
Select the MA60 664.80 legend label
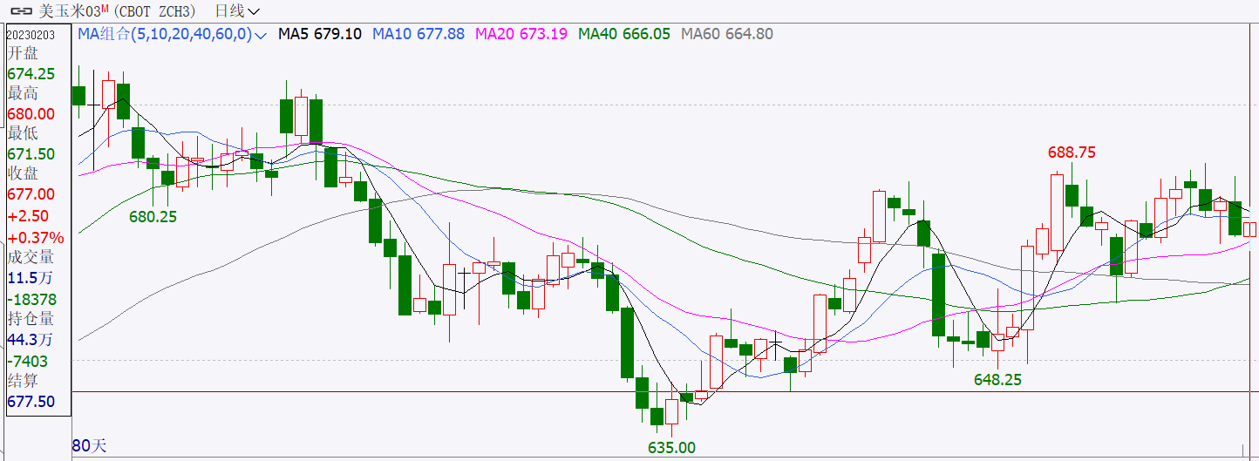pyautogui.click(x=727, y=34)
